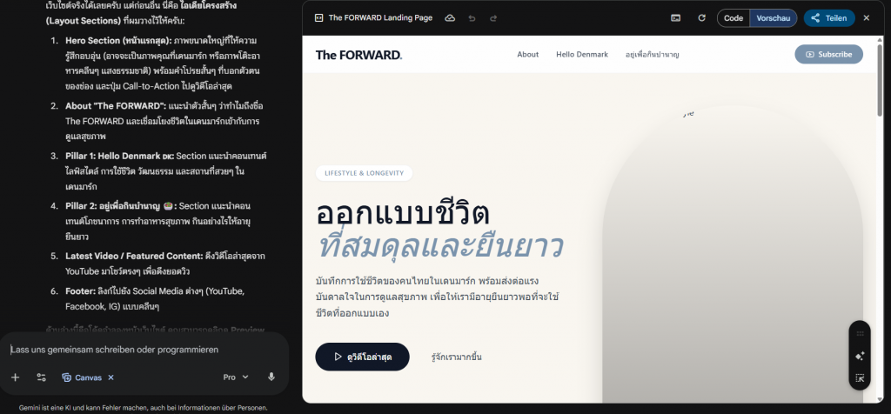Image resolution: width=891 pixels, height=414 pixels.
Task: Open the Pro model dropdown
Action: [x=236, y=377]
